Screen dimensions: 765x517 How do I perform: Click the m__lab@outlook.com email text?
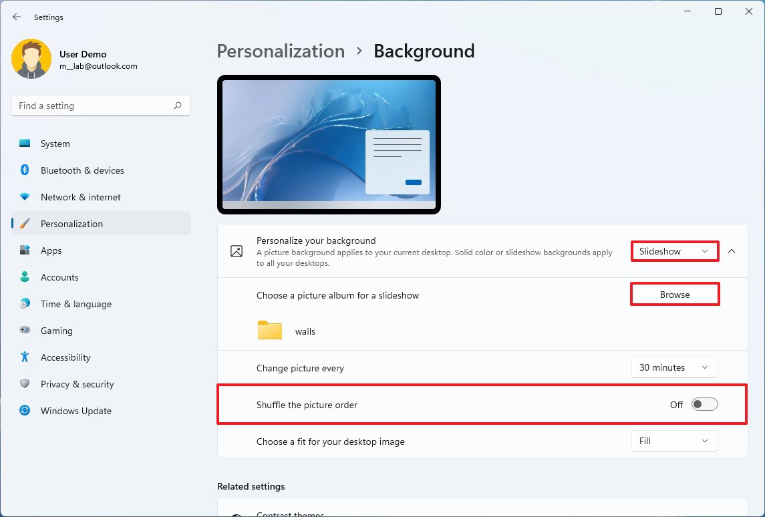99,66
